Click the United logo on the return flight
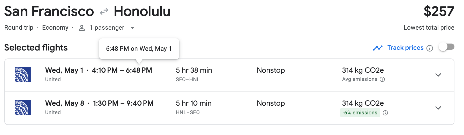 [23, 107]
